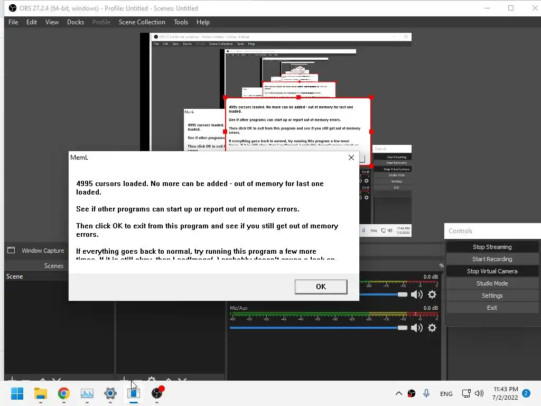This screenshot has height=406, width=541.
Task: Open the Edit menu
Action: click(x=31, y=22)
